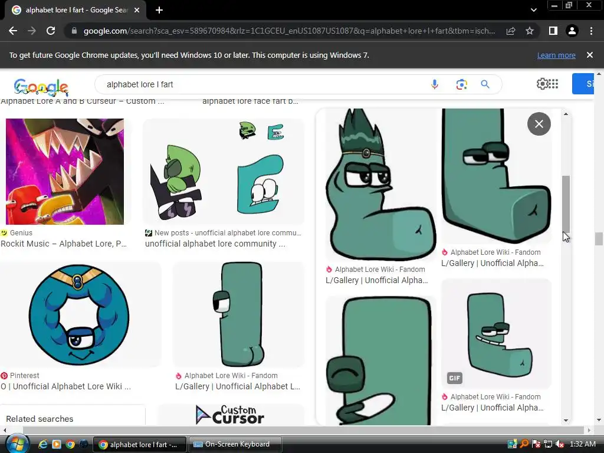Open the Genius Rockit Music thumbnail
The height and width of the screenshot is (453, 604).
pyautogui.click(x=65, y=172)
